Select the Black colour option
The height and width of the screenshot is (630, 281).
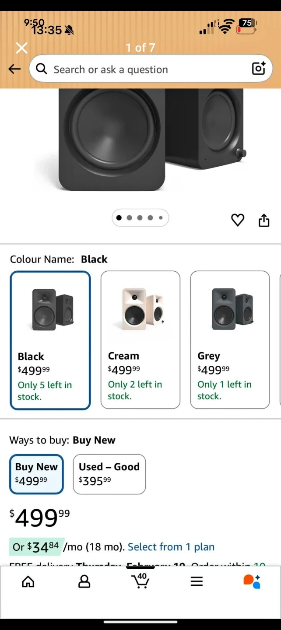click(50, 340)
